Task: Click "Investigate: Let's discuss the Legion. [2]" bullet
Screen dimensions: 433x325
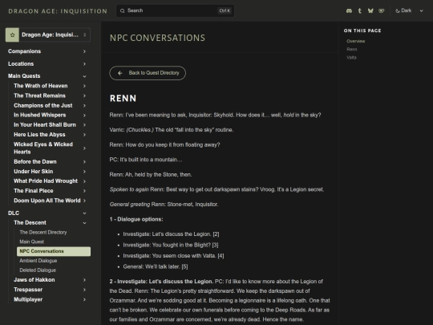Action: click(171, 234)
